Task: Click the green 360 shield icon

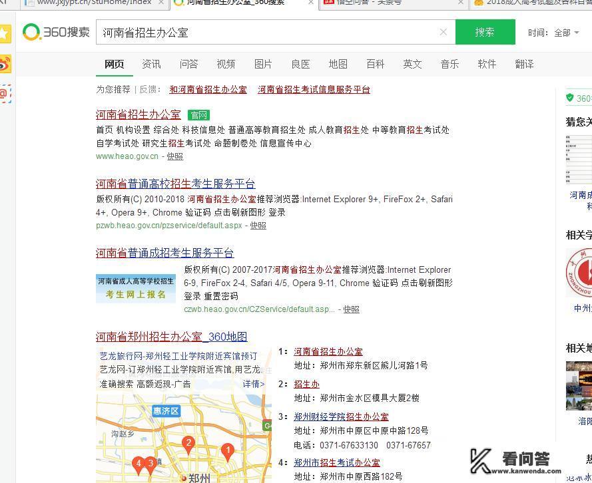Action: pos(570,98)
